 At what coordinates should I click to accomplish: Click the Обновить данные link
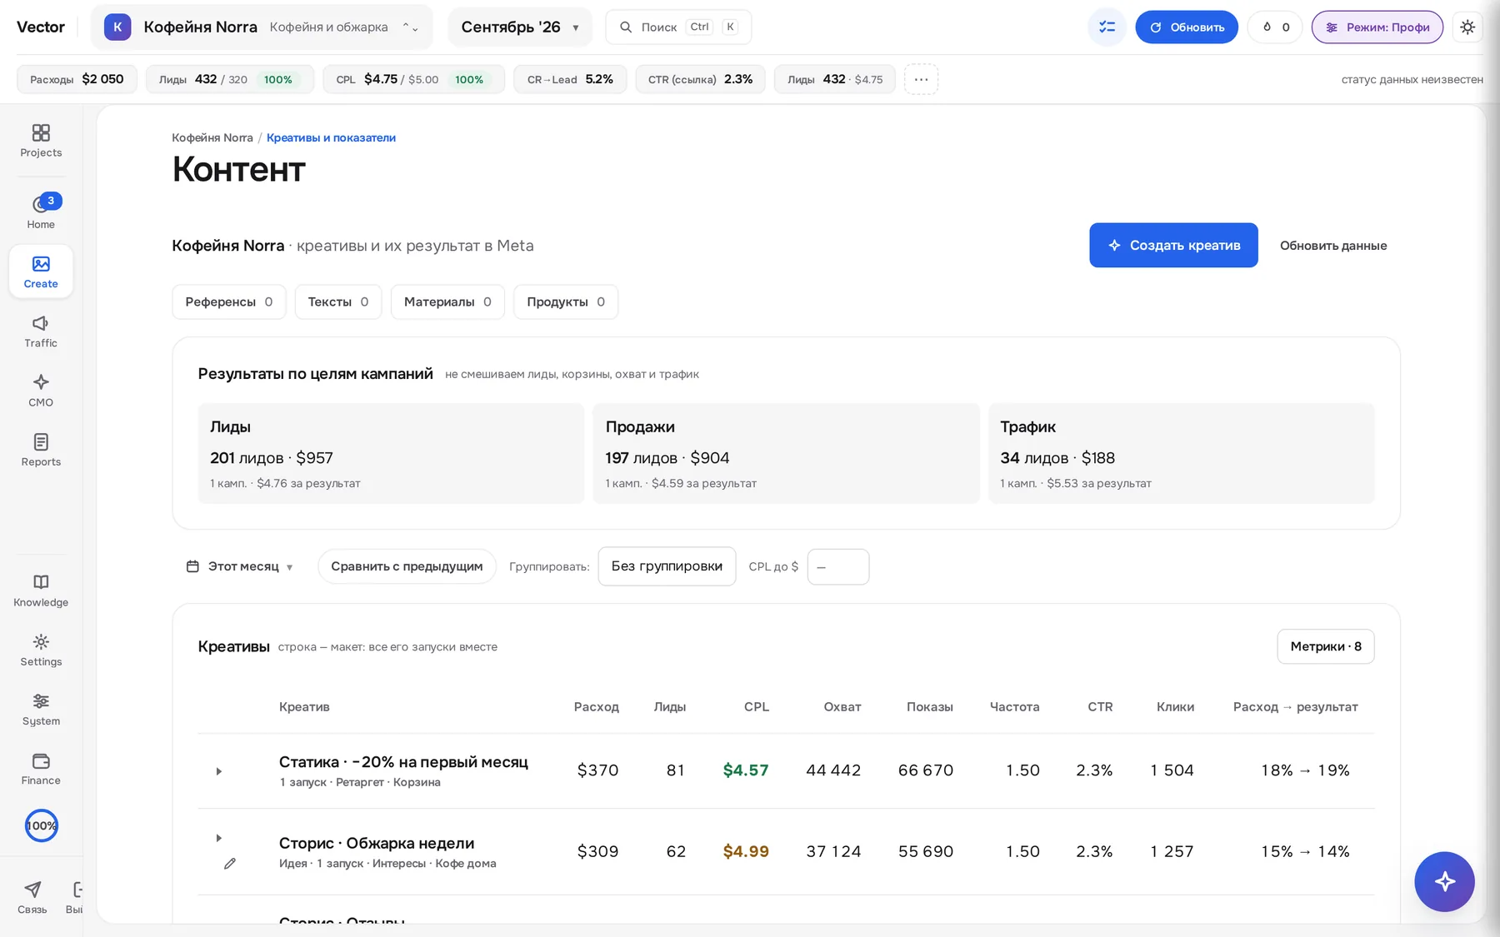pos(1333,246)
